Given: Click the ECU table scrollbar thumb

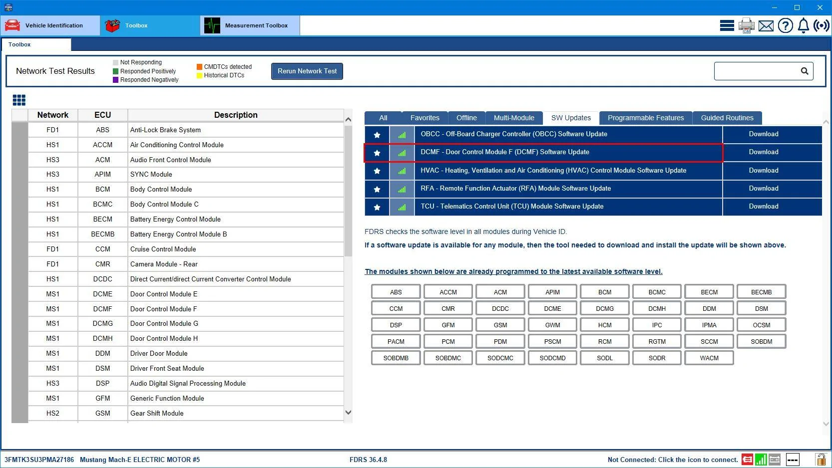Looking at the screenshot, I should (348, 191).
